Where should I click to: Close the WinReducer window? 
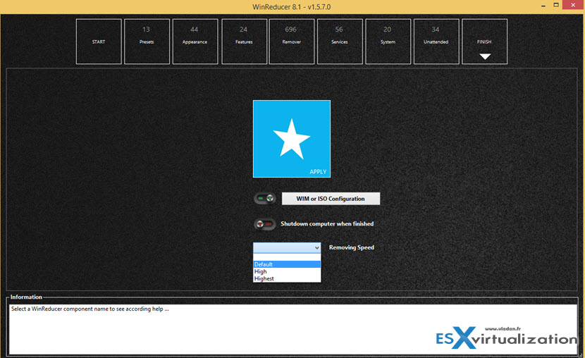tap(573, 5)
